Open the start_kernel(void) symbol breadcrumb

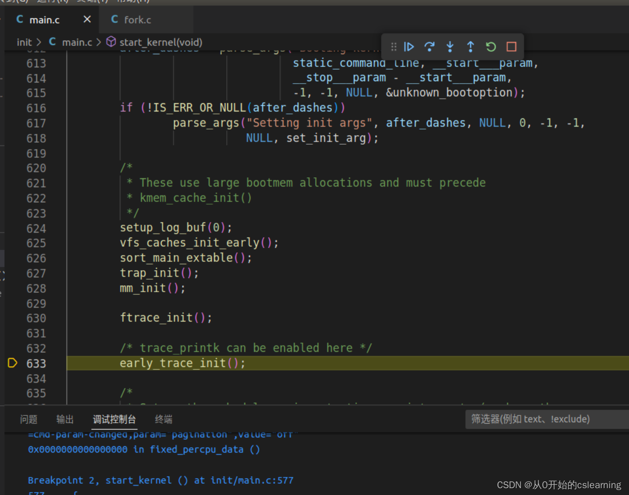[161, 42]
